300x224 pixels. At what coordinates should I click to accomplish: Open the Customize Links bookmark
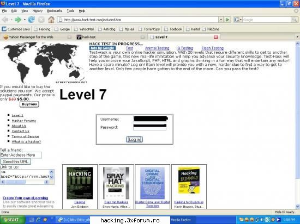click(x=16, y=29)
